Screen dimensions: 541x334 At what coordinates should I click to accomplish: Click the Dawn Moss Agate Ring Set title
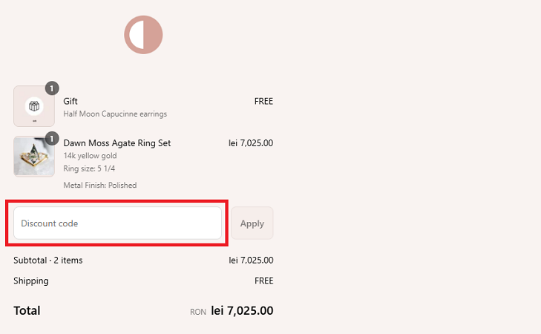[x=117, y=143]
